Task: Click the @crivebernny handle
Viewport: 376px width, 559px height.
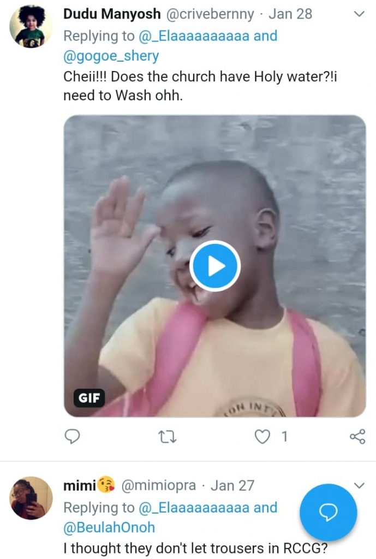Action: (210, 14)
